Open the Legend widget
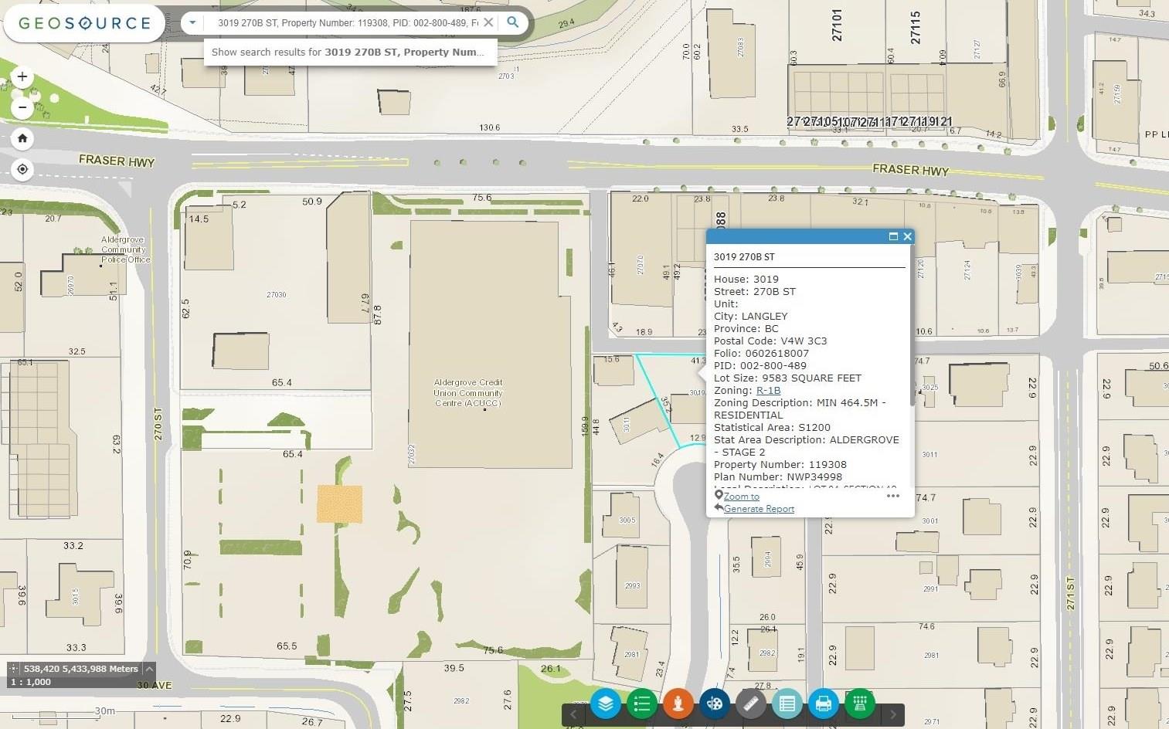The height and width of the screenshot is (729, 1169). [641, 704]
